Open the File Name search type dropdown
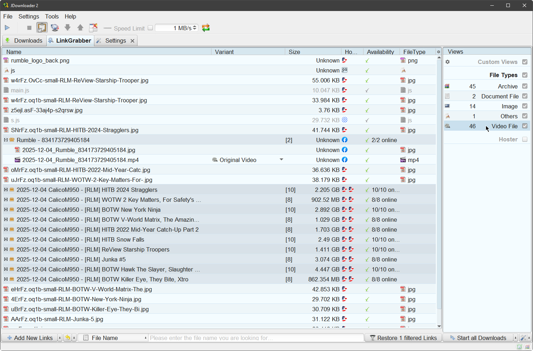 (146, 338)
